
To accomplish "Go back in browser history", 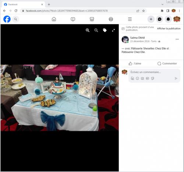I will pos(4,11).
